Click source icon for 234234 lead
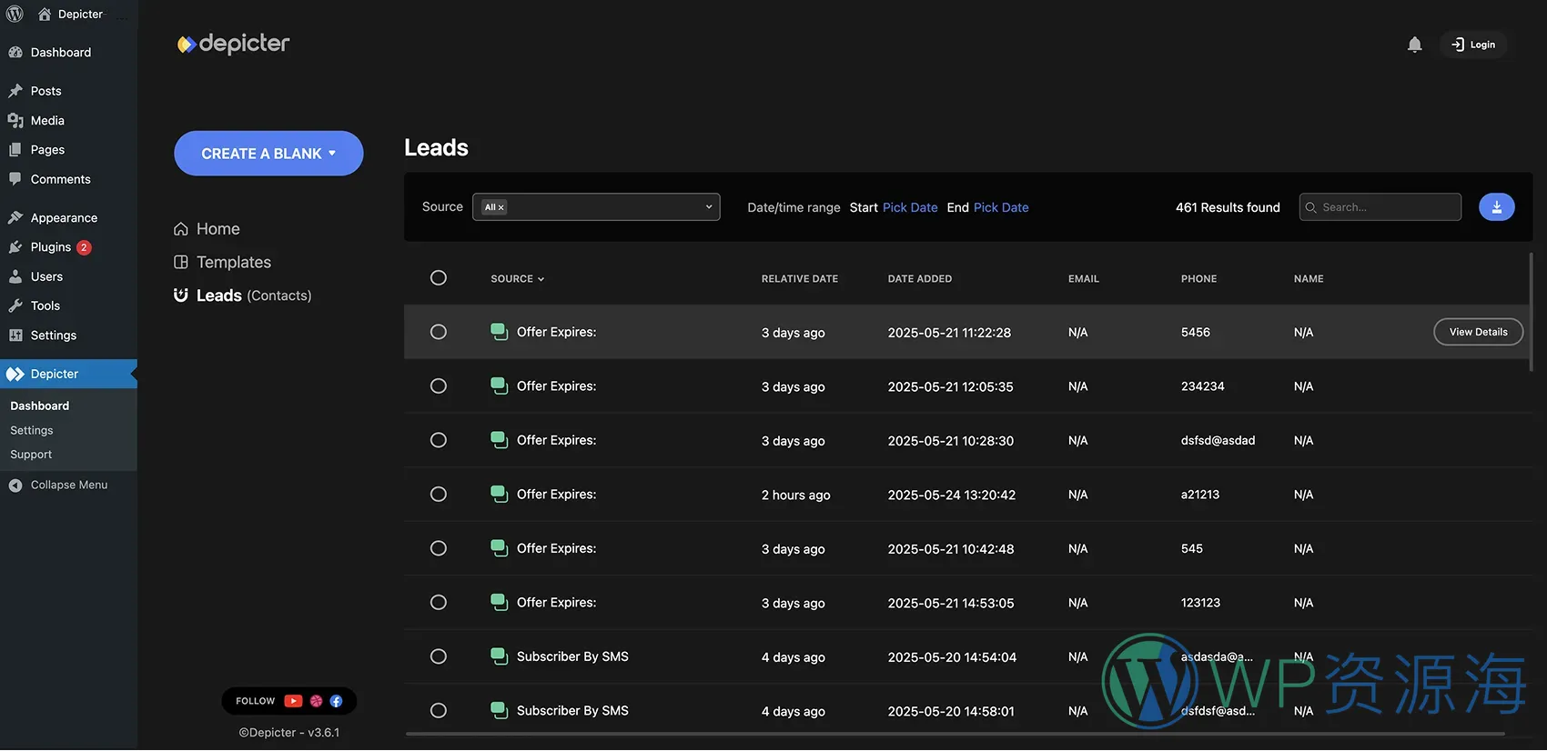 499,386
